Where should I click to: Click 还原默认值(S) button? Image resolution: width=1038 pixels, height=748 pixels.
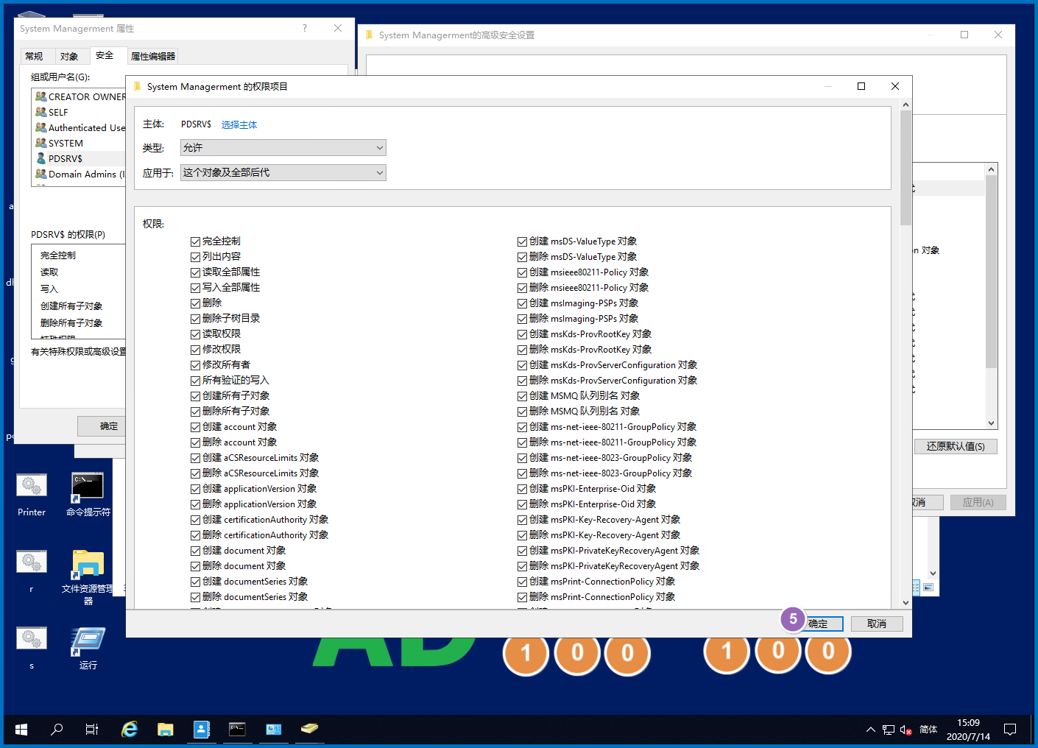[x=956, y=446]
